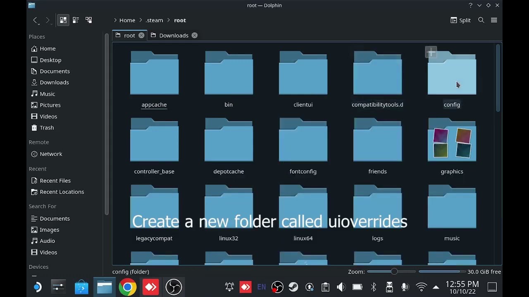Adjust the icon Zoom slider
This screenshot has height=297, width=529.
click(x=391, y=271)
